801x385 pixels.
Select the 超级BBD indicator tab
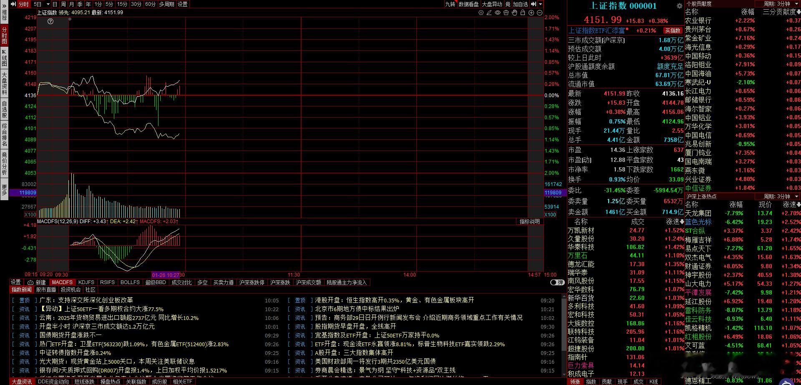[x=156, y=282]
